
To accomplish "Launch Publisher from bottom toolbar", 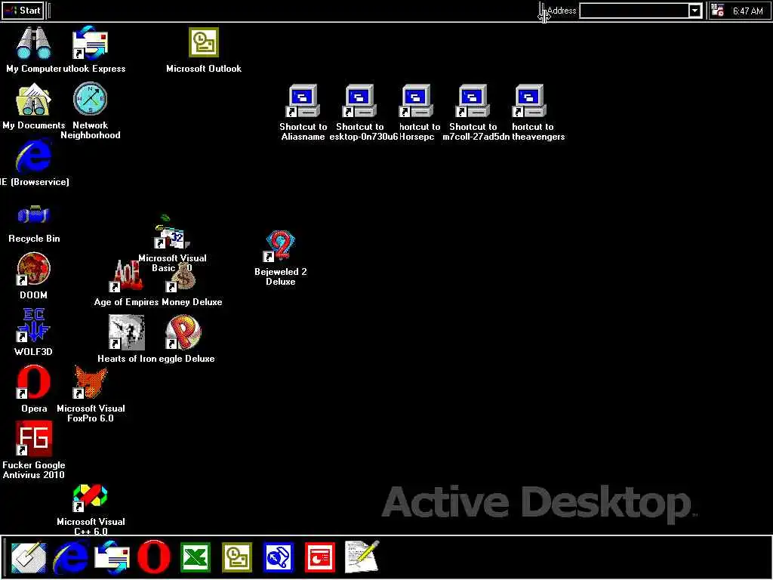I will coord(279,557).
